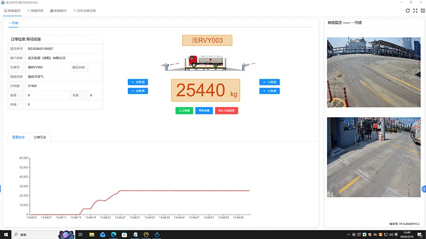Open File Explorer from the taskbar
Viewport: 426px width, 239px height.
[92, 235]
